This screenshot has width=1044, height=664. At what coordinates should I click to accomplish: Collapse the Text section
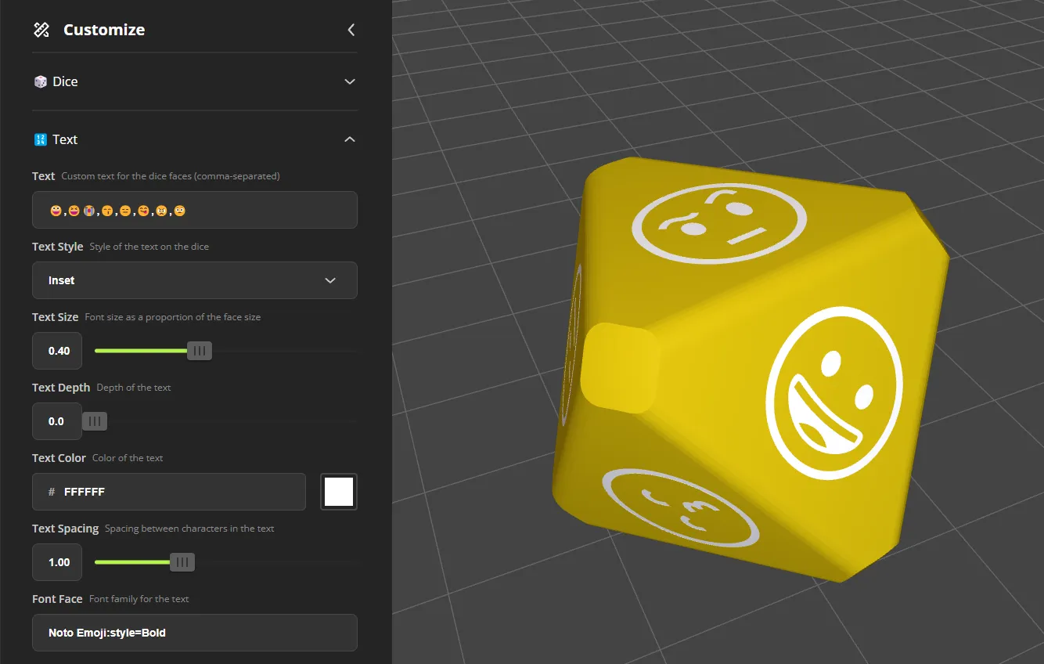349,139
